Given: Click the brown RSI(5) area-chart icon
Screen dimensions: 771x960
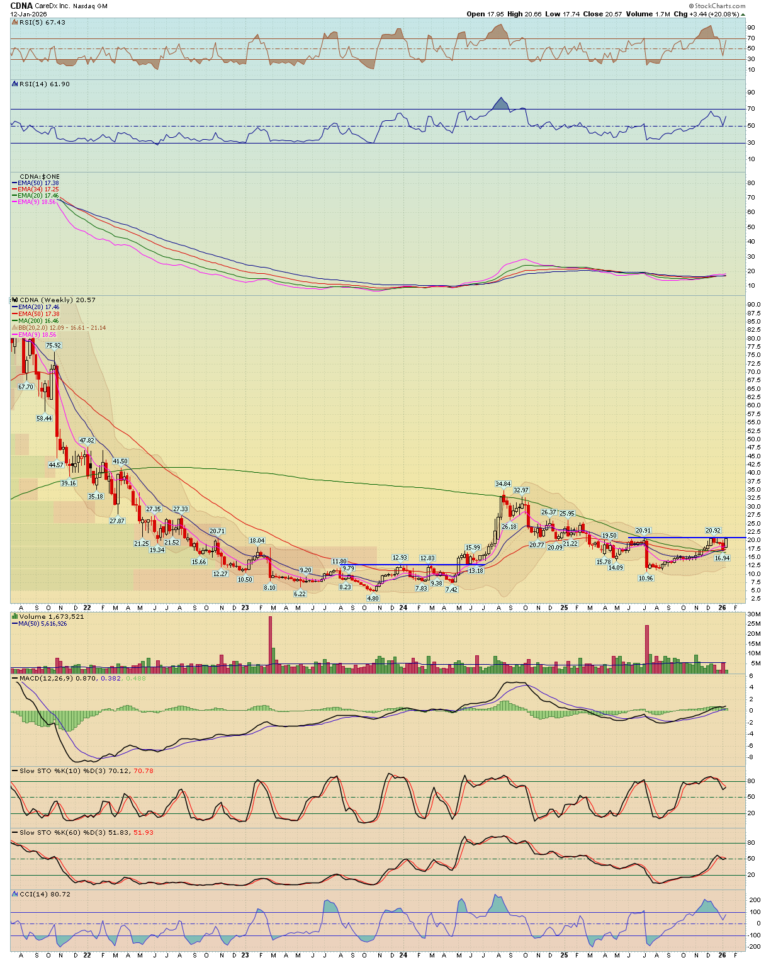Looking at the screenshot, I should [15, 23].
